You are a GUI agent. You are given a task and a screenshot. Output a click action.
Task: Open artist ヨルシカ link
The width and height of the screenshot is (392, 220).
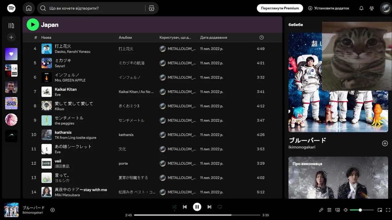pyautogui.click(x=62, y=181)
